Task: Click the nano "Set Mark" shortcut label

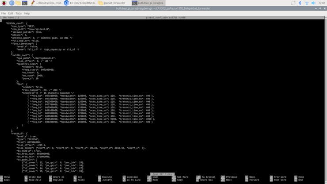Action: [183, 177]
